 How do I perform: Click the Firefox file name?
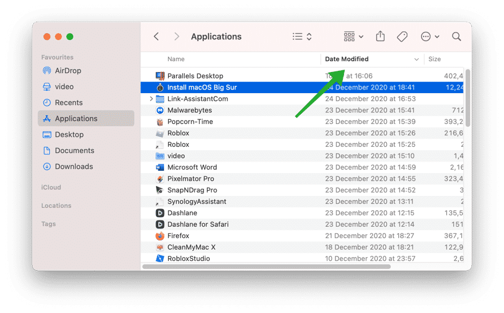point(178,236)
